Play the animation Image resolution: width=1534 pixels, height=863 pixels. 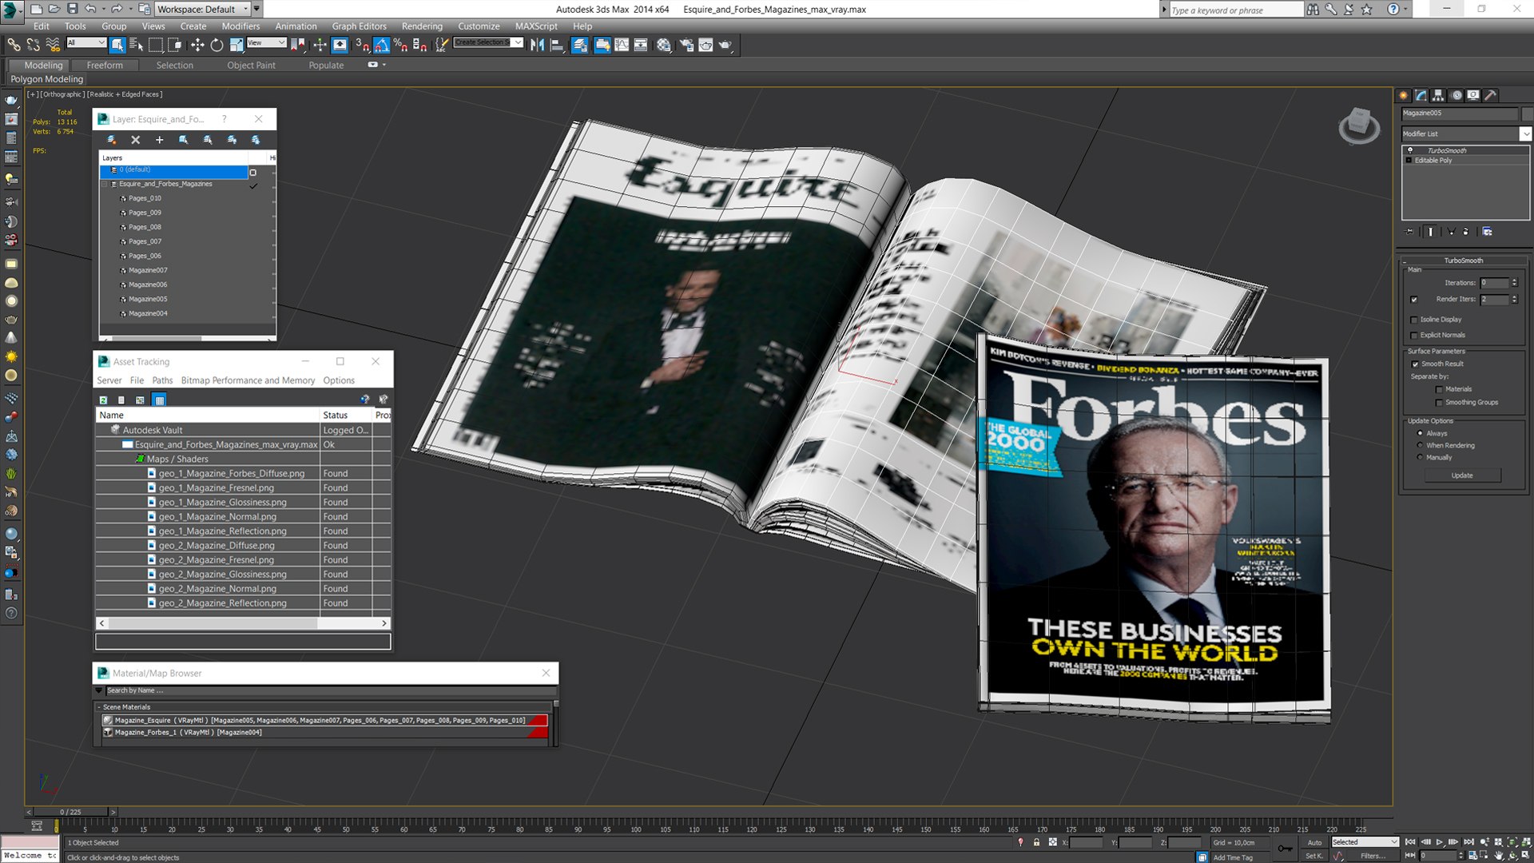[1440, 842]
